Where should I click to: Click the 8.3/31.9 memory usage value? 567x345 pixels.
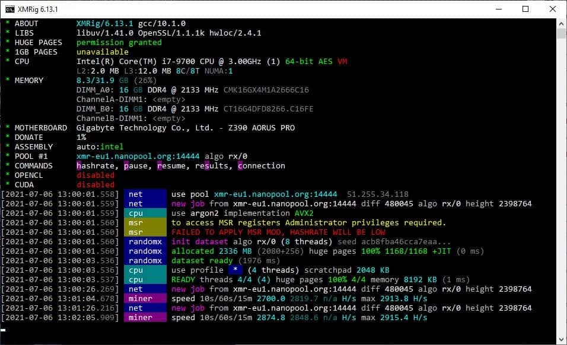(x=95, y=80)
